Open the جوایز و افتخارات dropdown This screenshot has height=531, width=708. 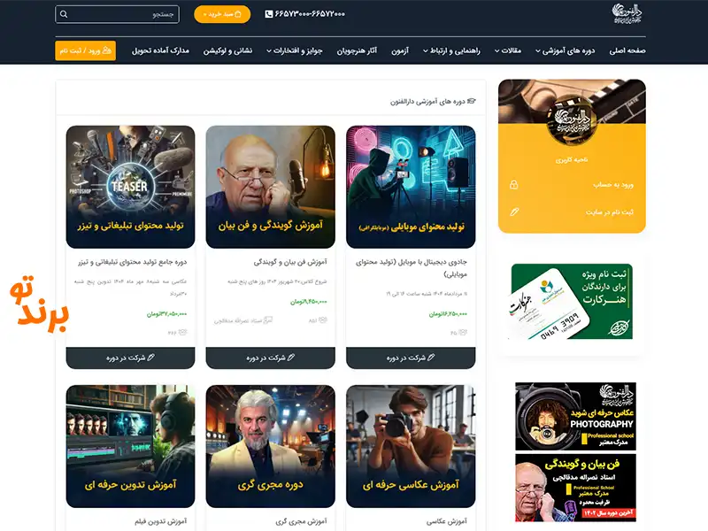[295, 50]
